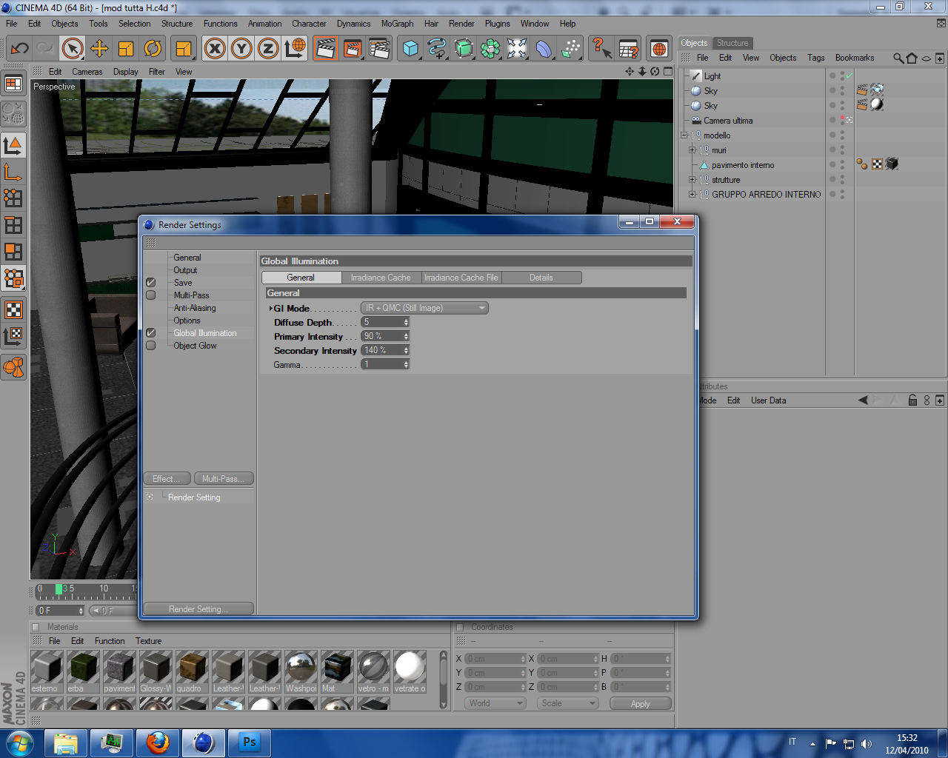The image size is (948, 758).
Task: Open the MoGraph menu
Action: [397, 24]
